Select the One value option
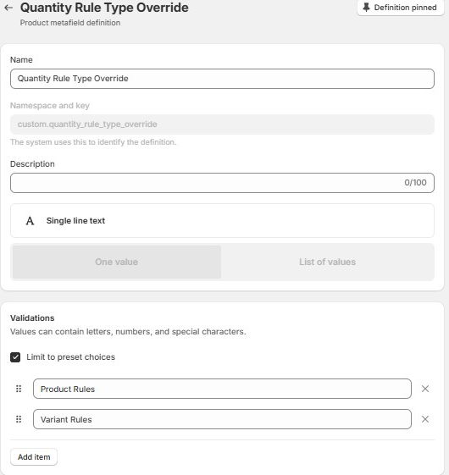Viewport: 449px width, 475px height. (x=117, y=262)
